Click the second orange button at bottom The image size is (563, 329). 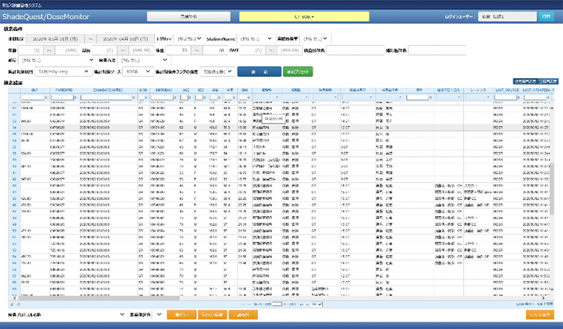[212, 314]
